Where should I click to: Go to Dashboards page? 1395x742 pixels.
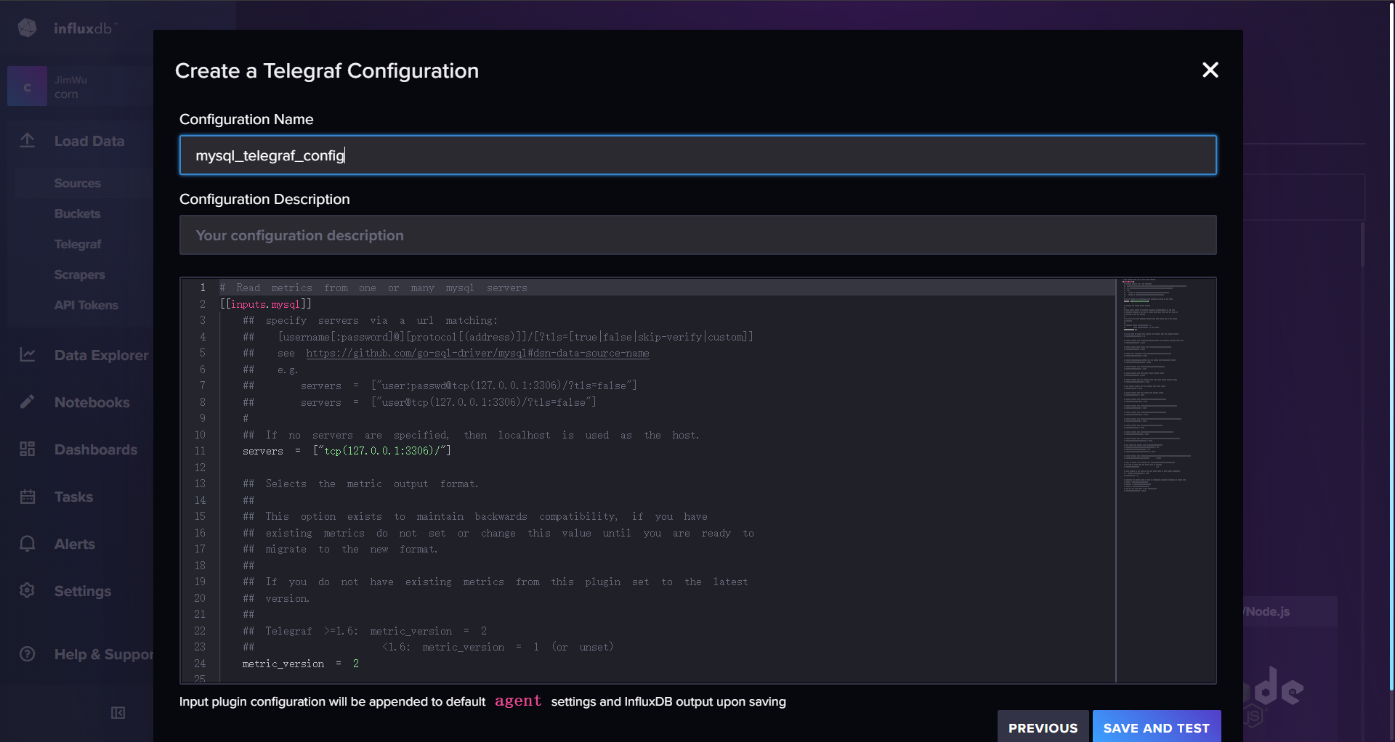click(x=96, y=449)
